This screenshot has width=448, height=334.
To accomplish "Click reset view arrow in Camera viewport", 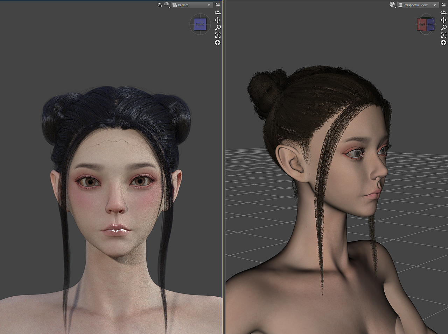I will click(x=218, y=43).
